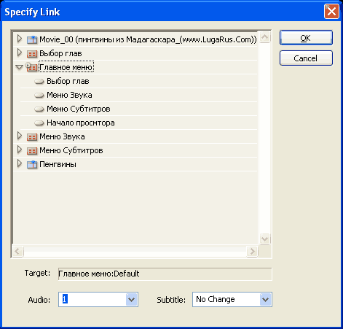The image size is (343, 329).
Task: Click the Пенгвины timeline icon
Action: (x=32, y=165)
